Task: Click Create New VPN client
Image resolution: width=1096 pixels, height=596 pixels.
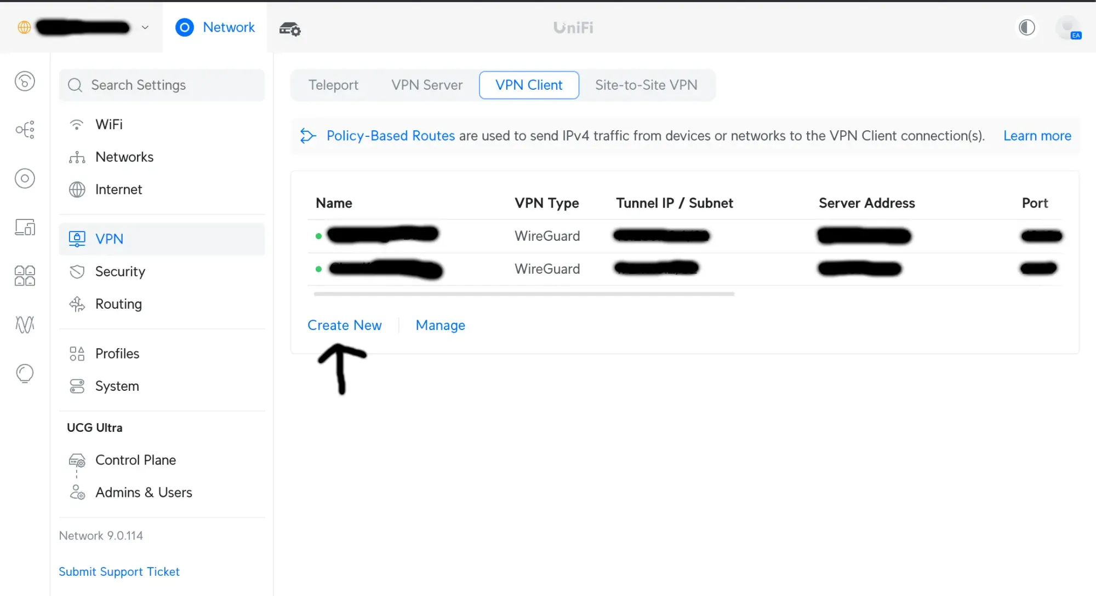Action: click(x=344, y=325)
